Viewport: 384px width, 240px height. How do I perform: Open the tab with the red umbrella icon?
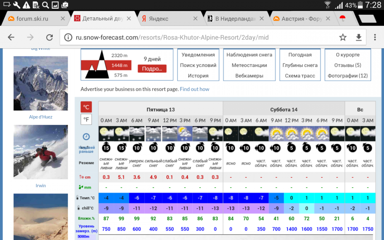tap(343, 19)
